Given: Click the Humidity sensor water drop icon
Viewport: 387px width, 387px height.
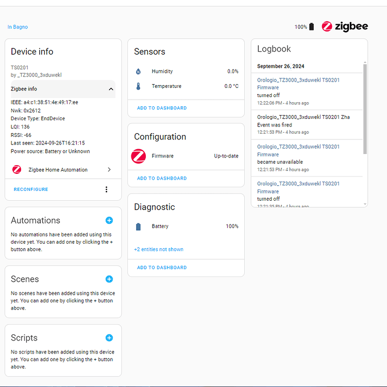Looking at the screenshot, I should [x=138, y=72].
